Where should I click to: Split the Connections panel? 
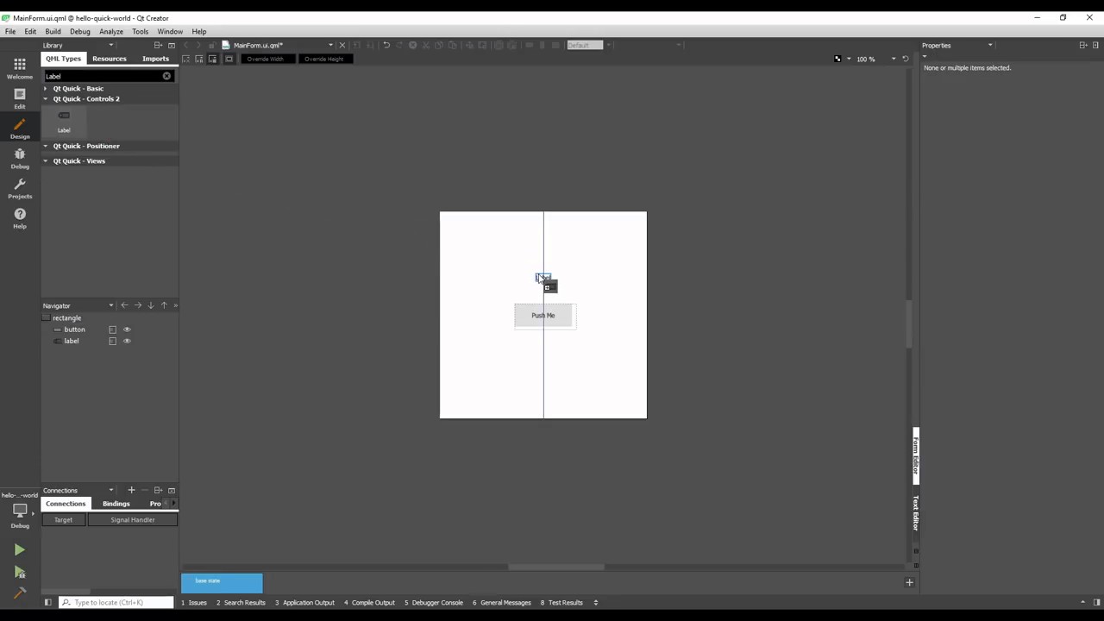pos(158,490)
